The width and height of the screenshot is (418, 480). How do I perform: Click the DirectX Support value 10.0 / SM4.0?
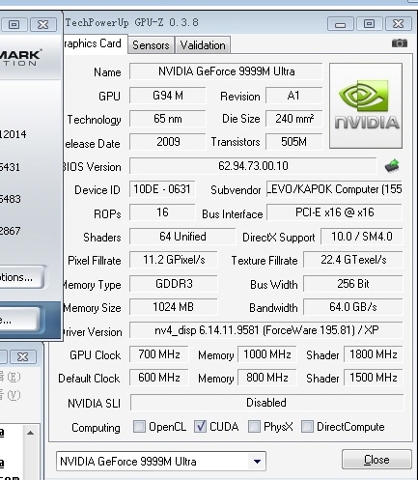pos(362,237)
